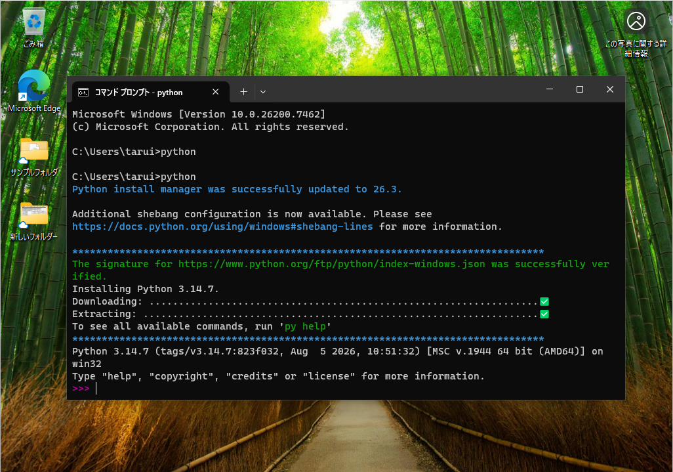This screenshot has height=472, width=673.
Task: Click the 'py help' command text
Action: click(x=305, y=326)
